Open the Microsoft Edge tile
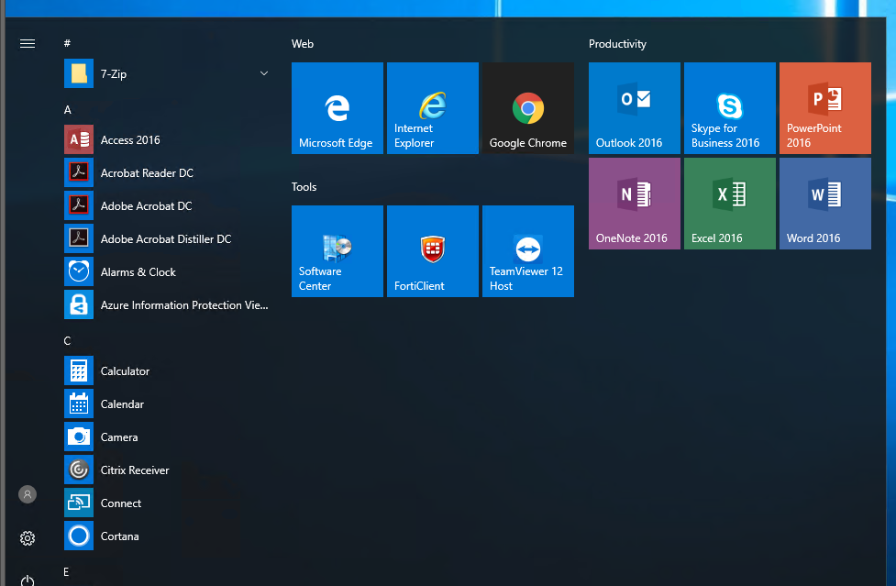 click(337, 108)
